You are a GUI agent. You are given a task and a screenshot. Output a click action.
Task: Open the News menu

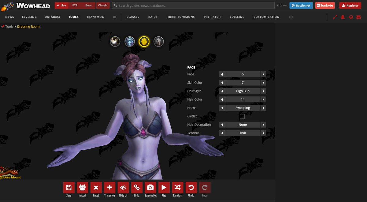9,17
